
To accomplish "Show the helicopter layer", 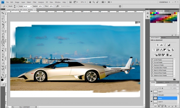I will click(151, 95).
